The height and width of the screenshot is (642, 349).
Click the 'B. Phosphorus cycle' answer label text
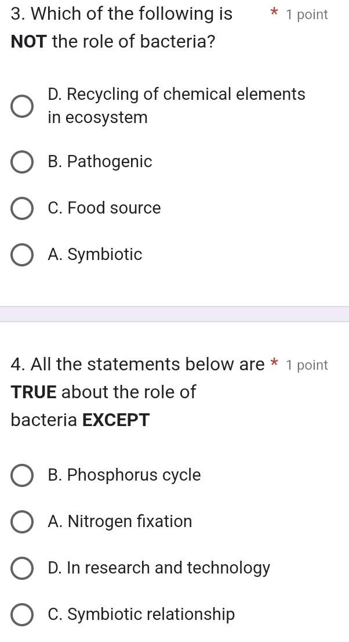125,475
